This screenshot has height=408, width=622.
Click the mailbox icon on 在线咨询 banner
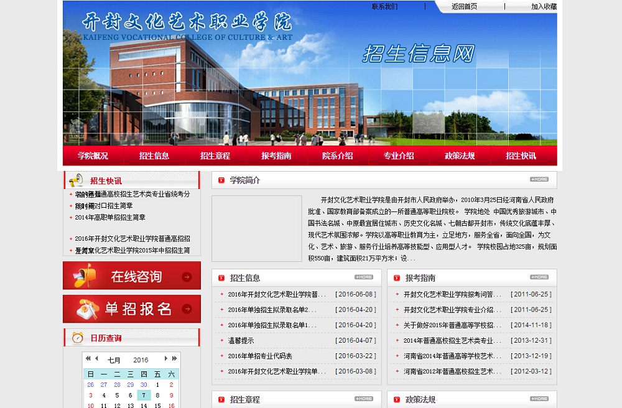84,276
